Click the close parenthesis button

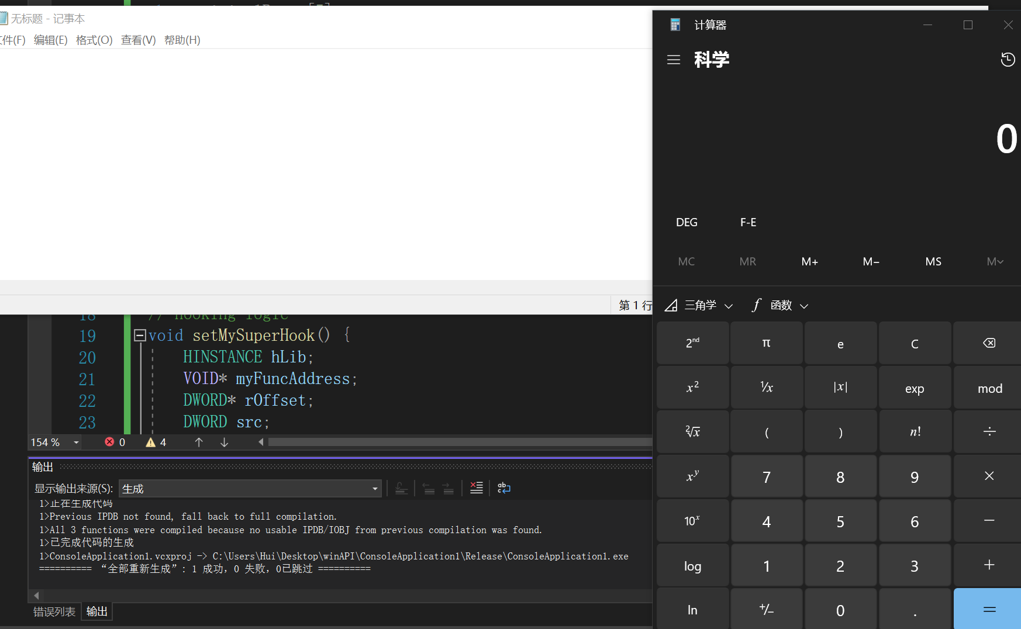click(x=840, y=432)
